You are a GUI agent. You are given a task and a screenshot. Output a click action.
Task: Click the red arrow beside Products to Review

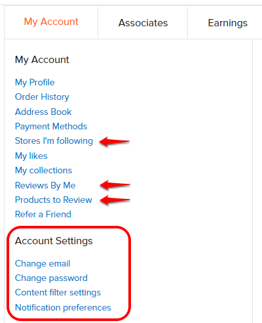point(115,200)
